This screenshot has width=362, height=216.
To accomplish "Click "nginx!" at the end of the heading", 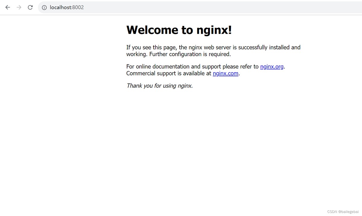I will pos(214,30).
